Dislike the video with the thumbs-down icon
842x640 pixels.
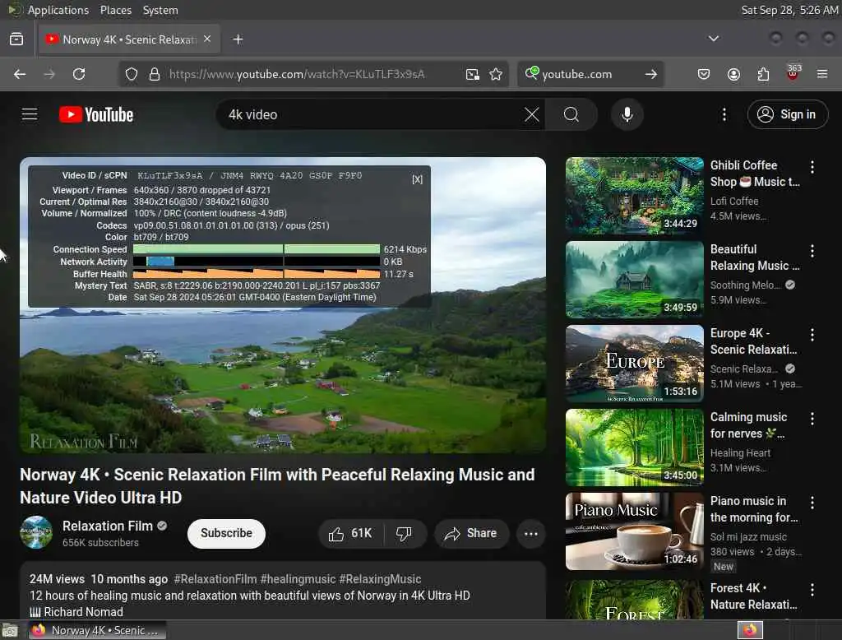(404, 534)
